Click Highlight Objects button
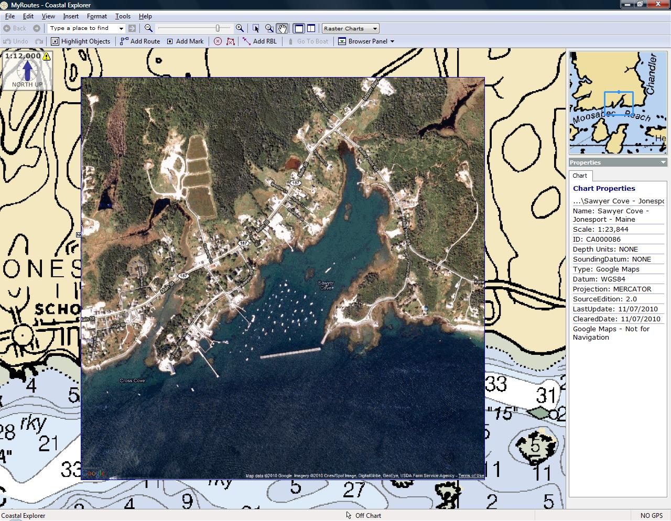The image size is (671, 521). click(x=81, y=41)
